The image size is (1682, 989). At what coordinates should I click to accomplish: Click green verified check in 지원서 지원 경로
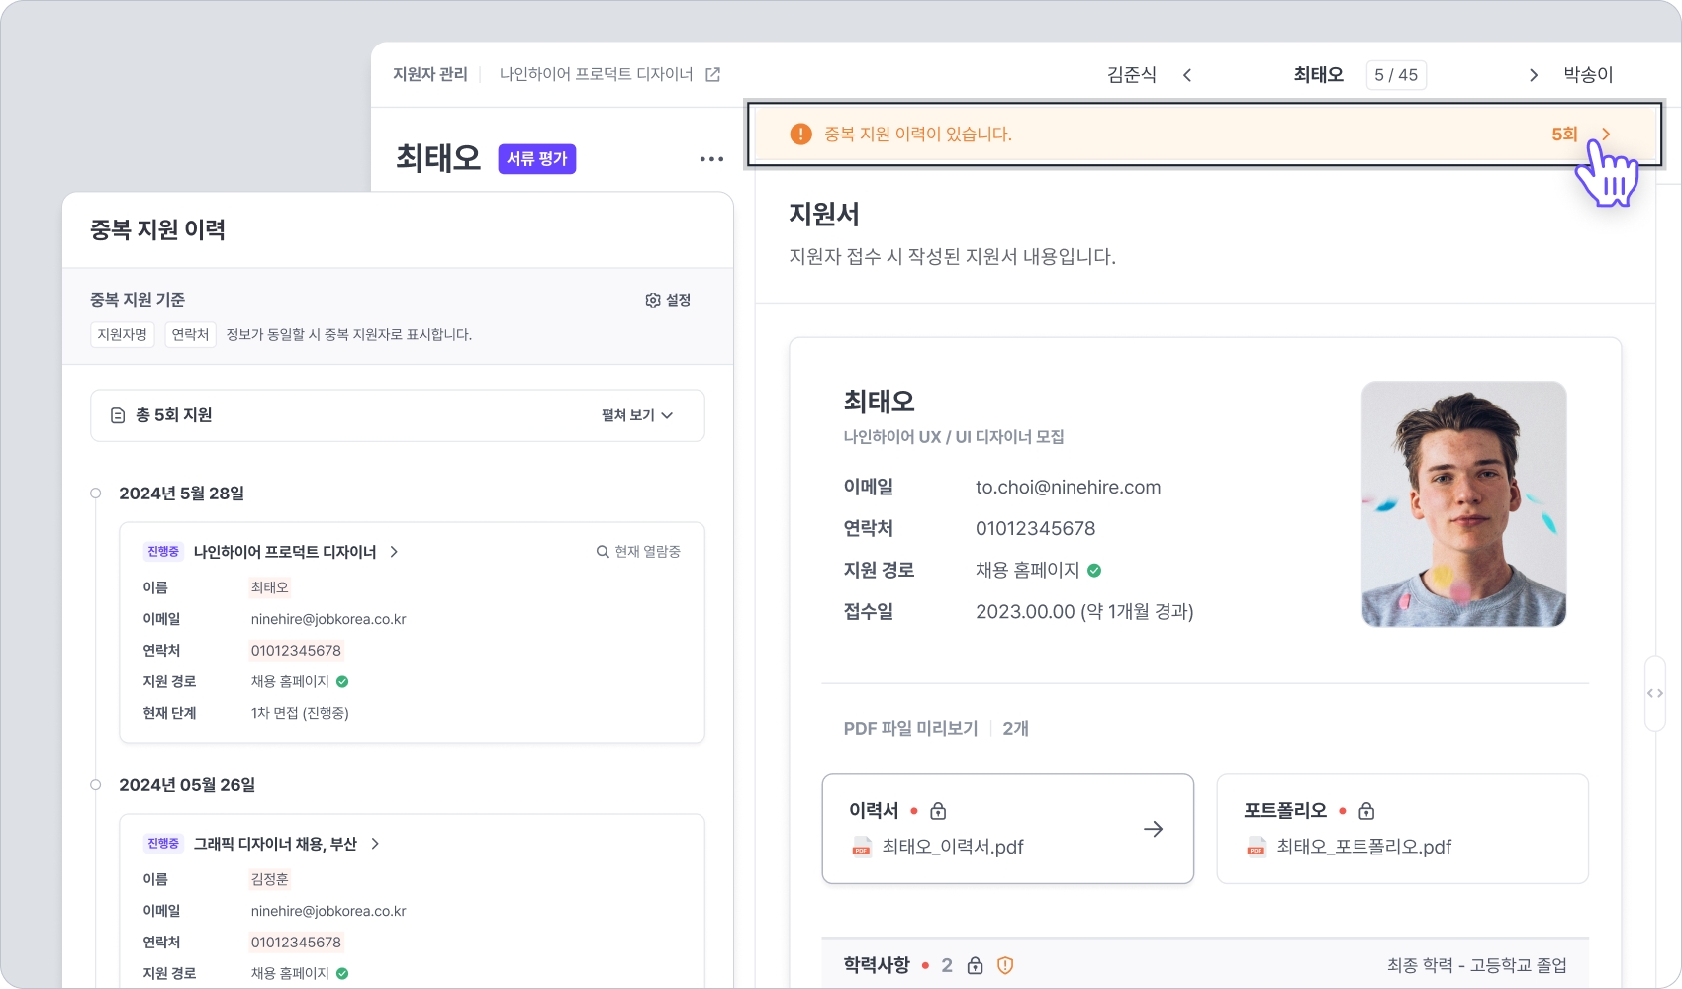point(1094,570)
